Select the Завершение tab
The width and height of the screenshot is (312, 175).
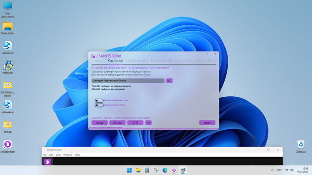205,61
